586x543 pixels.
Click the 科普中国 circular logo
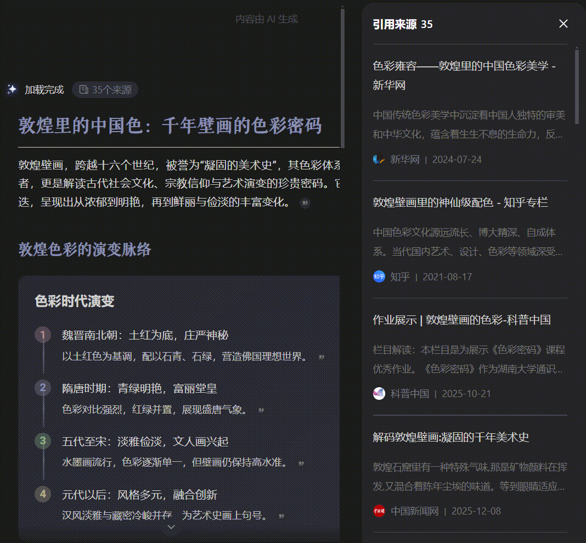(x=379, y=393)
